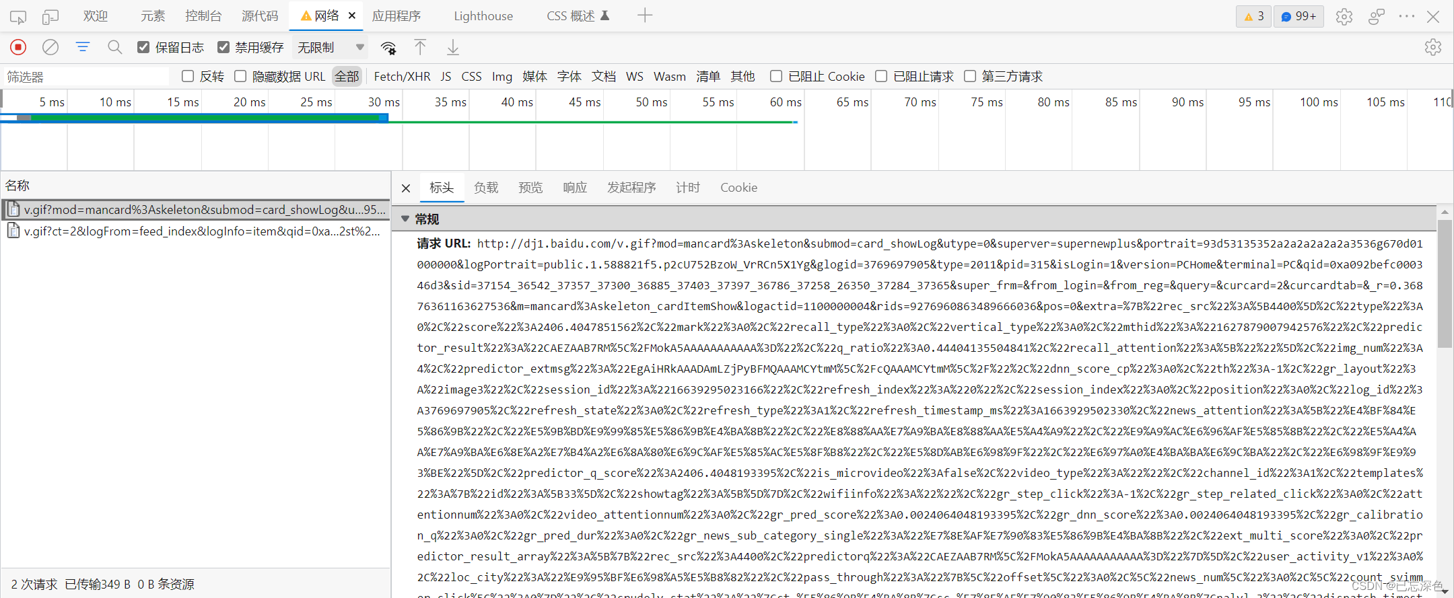Filter by 全部 request types
This screenshot has height=598, width=1454.
point(347,77)
